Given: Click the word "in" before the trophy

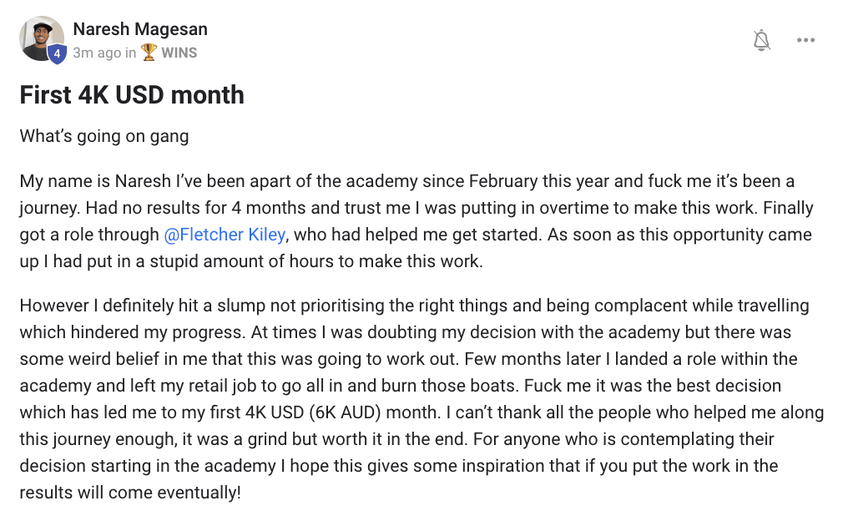Looking at the screenshot, I should tap(130, 53).
